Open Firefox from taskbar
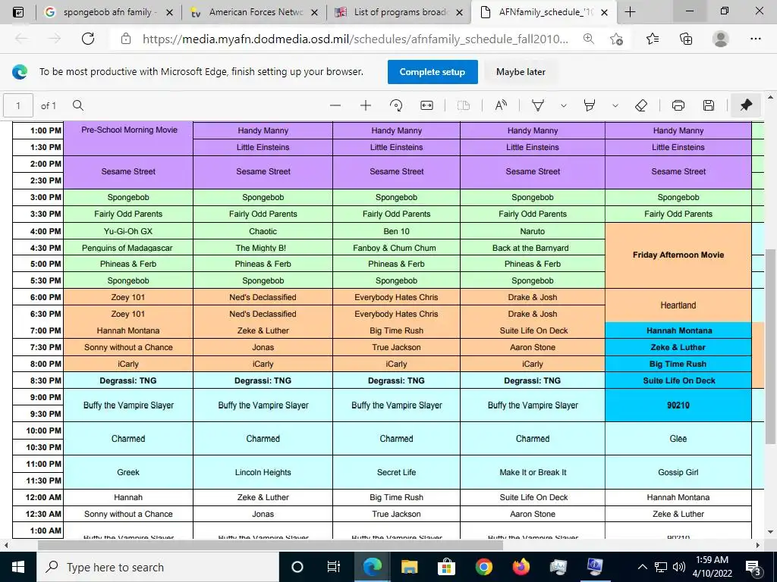The width and height of the screenshot is (777, 582). click(x=521, y=567)
